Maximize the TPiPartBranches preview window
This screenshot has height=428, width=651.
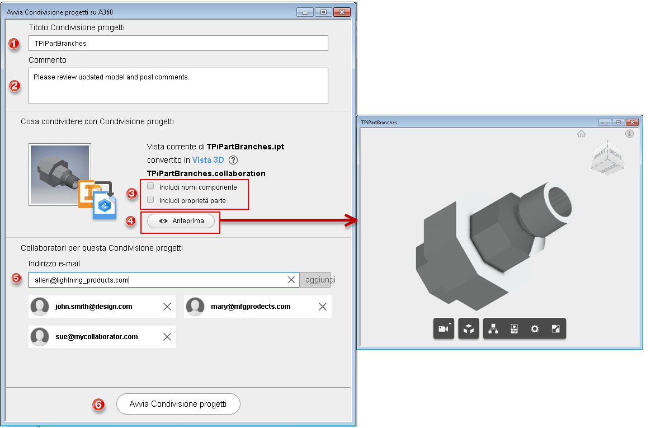[619, 122]
